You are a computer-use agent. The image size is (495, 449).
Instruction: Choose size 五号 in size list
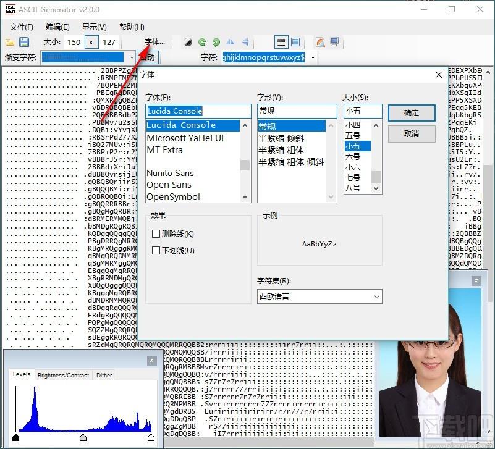point(353,136)
